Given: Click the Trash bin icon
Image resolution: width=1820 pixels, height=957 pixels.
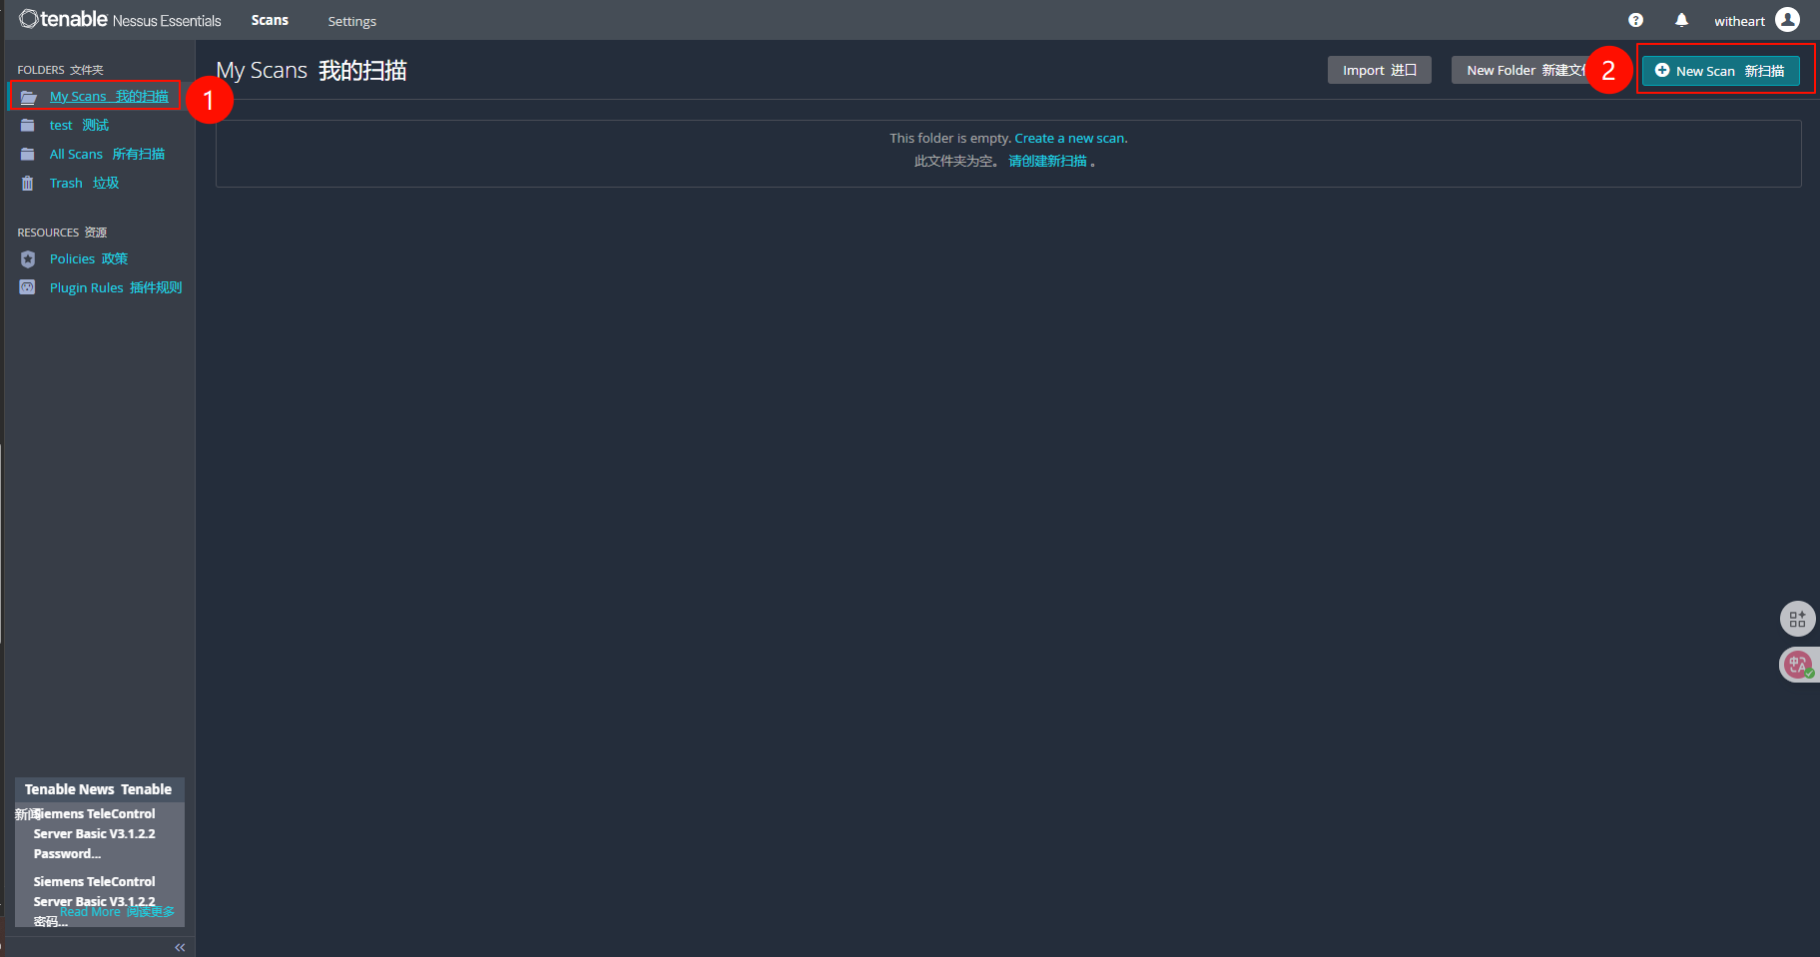Looking at the screenshot, I should [28, 184].
